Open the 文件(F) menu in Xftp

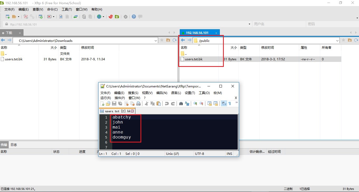(9, 9)
